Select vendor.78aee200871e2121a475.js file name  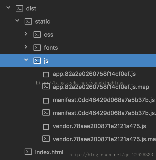coord(99,126)
